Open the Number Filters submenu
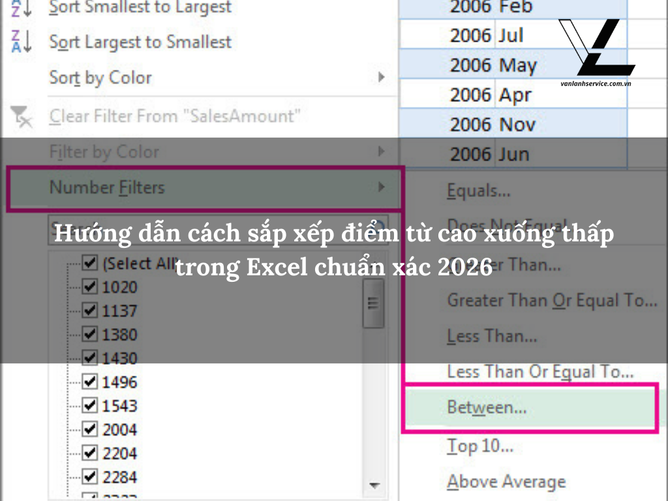The width and height of the screenshot is (668, 501). [204, 188]
